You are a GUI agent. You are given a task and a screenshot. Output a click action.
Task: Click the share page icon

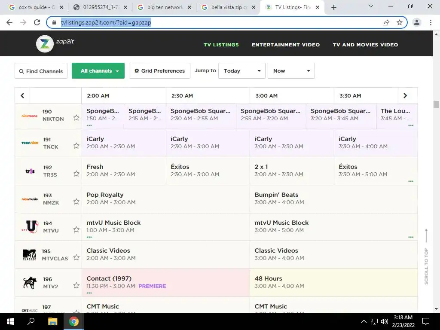click(x=386, y=22)
